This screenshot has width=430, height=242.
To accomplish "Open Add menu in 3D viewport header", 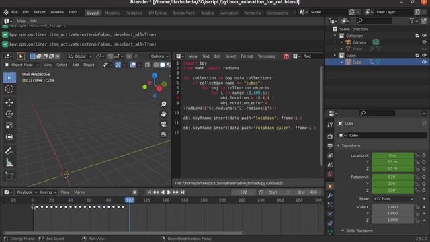I will pos(75,65).
